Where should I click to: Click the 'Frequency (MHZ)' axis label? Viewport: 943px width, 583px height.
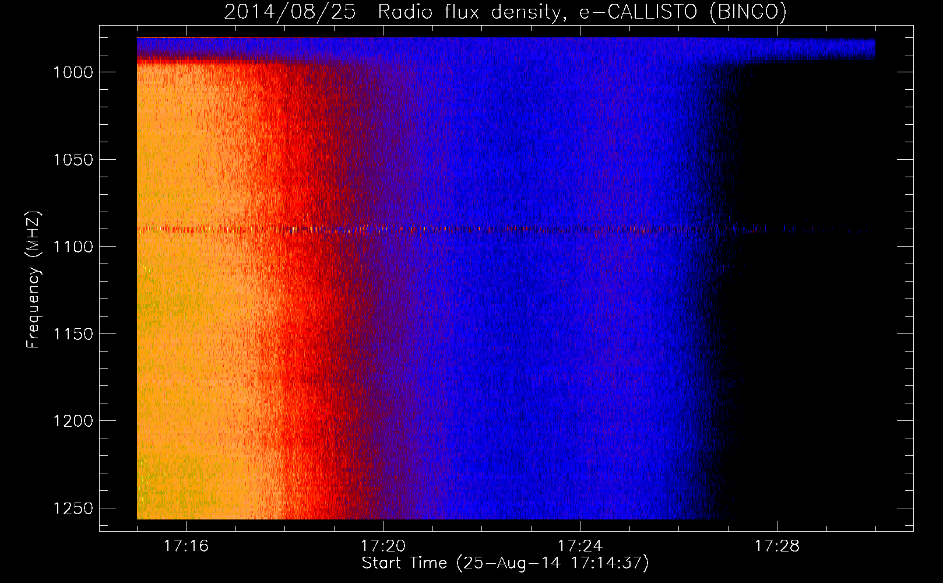click(x=34, y=280)
